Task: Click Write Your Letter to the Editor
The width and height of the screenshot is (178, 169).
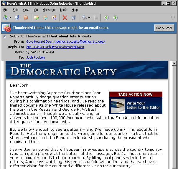Action: [143, 105]
